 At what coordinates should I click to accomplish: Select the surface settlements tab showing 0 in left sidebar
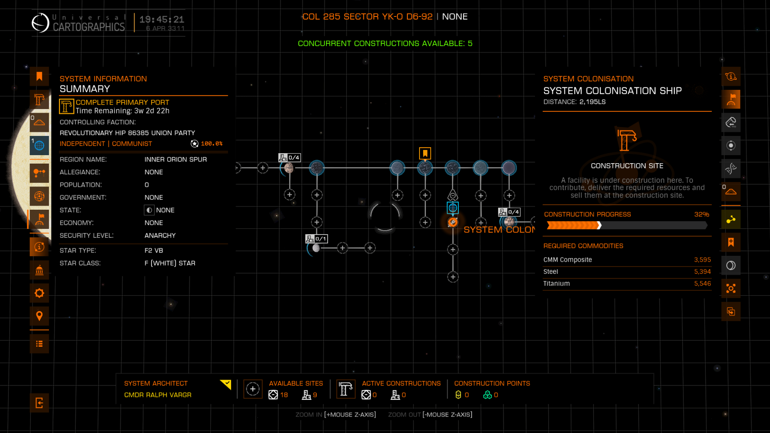pyautogui.click(x=39, y=122)
